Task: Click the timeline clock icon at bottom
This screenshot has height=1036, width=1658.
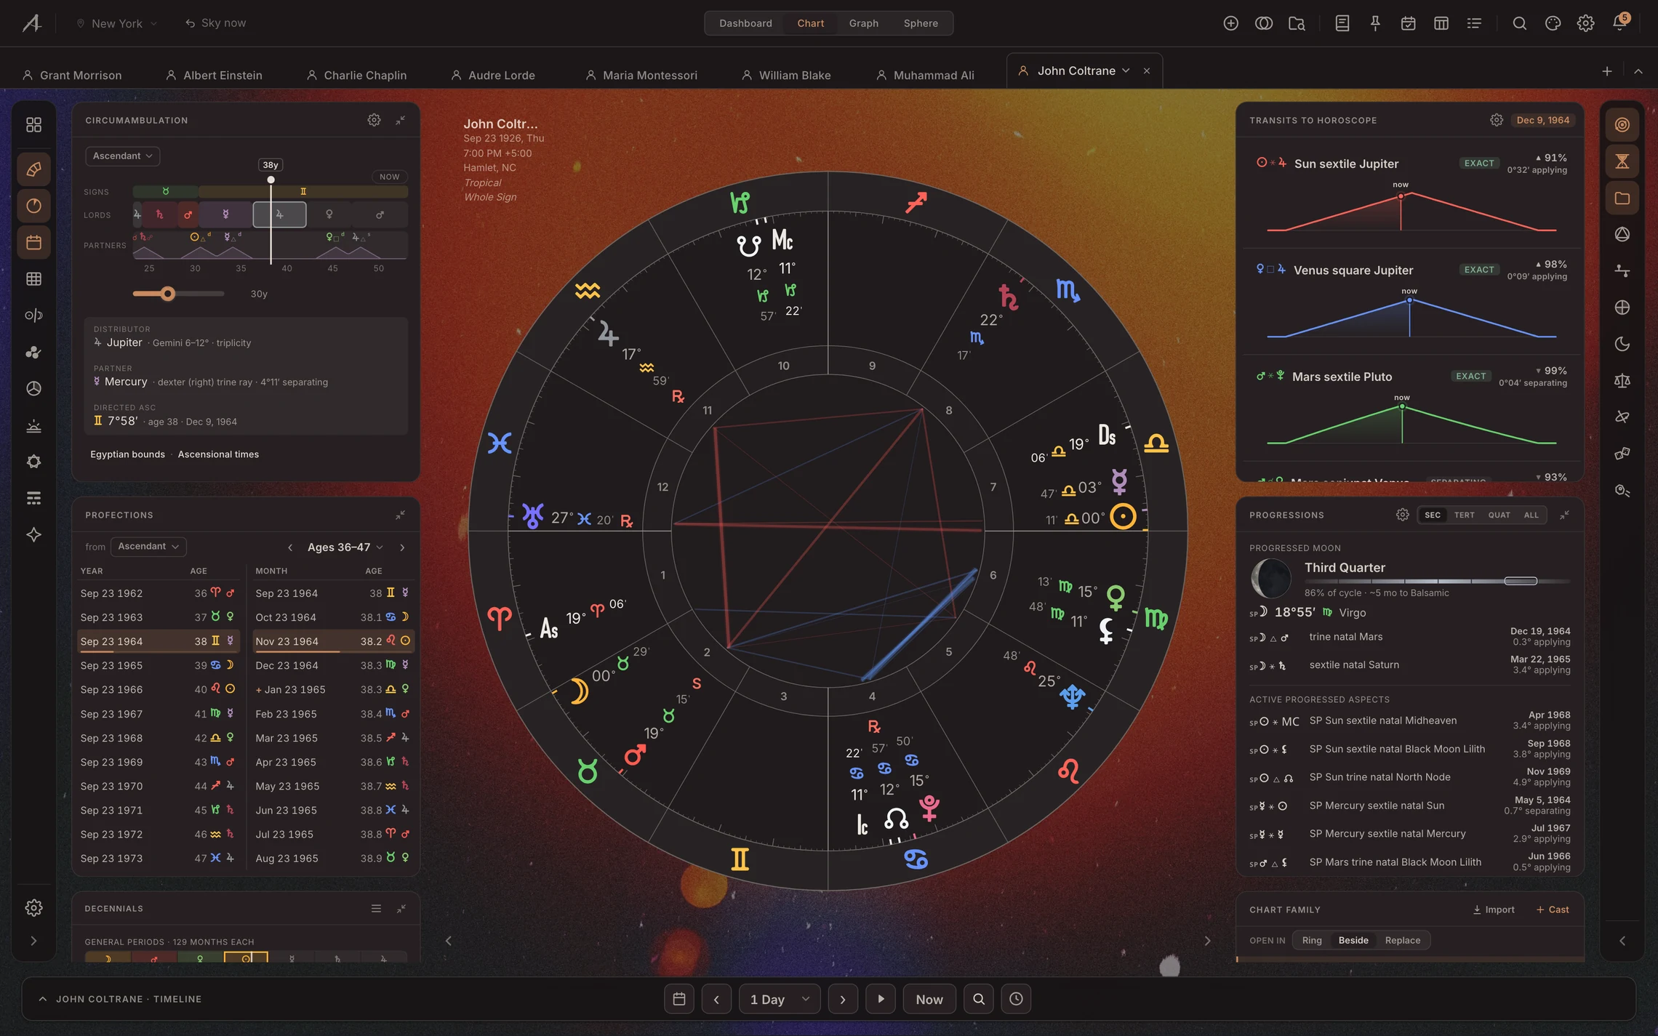Action: coord(1016,999)
